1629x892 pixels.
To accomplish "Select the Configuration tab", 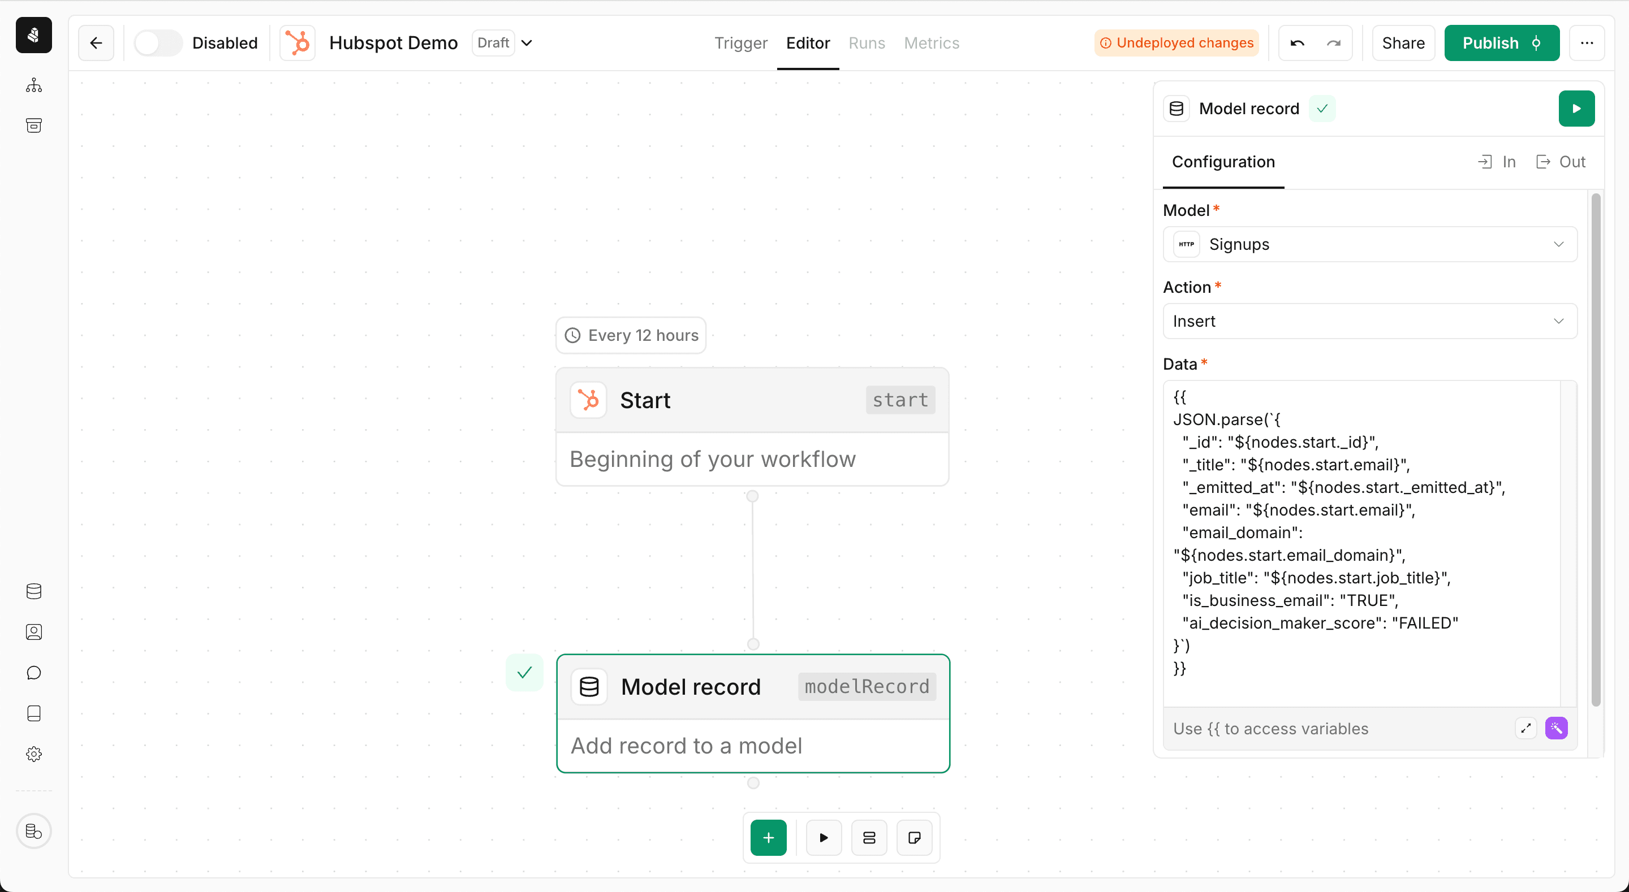I will (x=1223, y=162).
